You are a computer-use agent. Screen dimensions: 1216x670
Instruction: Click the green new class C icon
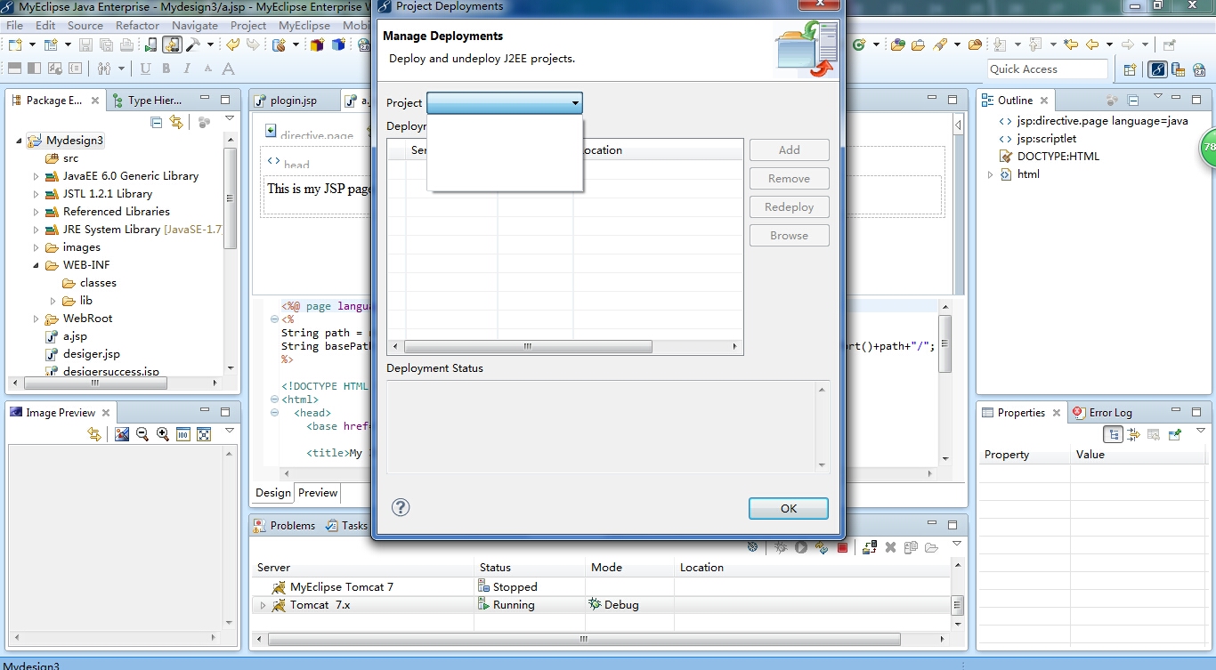[x=859, y=44]
